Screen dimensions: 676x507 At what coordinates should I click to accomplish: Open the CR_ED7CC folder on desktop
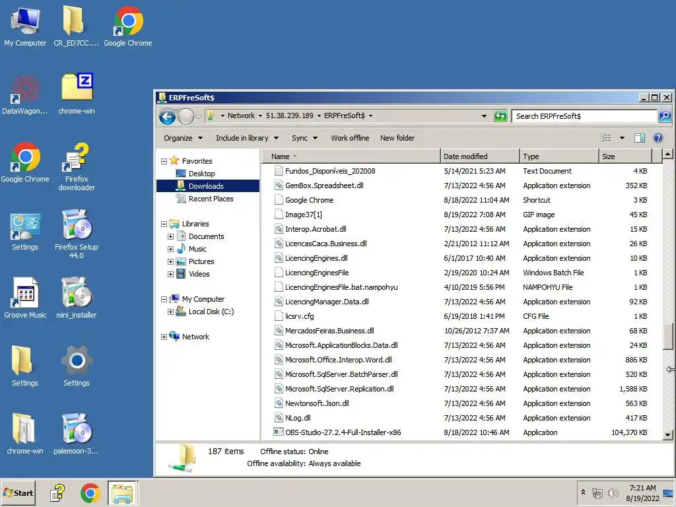pos(76,26)
